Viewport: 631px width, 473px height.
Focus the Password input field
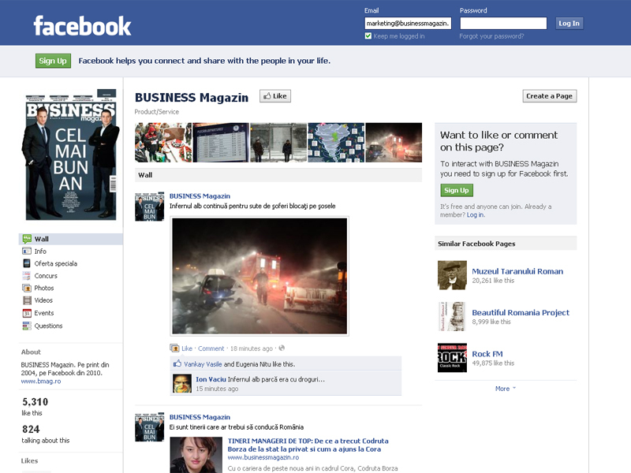tap(503, 24)
